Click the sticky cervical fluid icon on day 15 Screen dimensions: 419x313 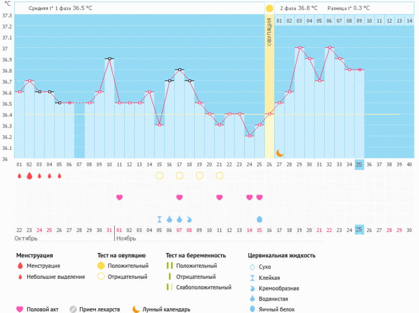(159, 219)
